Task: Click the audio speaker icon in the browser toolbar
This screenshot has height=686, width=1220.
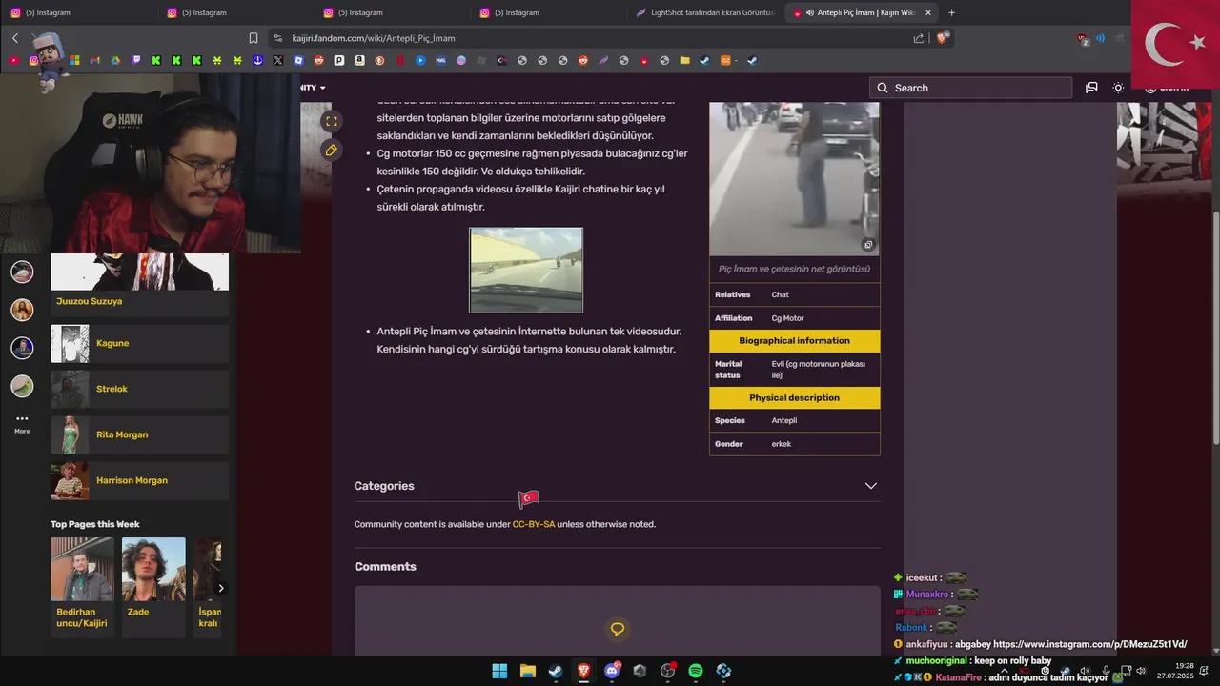Action: tap(1100, 38)
